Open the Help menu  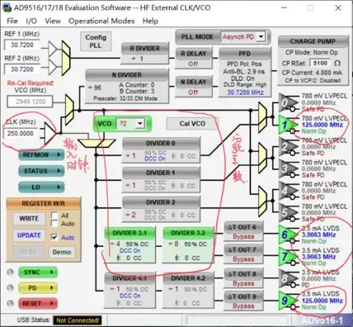[x=150, y=21]
